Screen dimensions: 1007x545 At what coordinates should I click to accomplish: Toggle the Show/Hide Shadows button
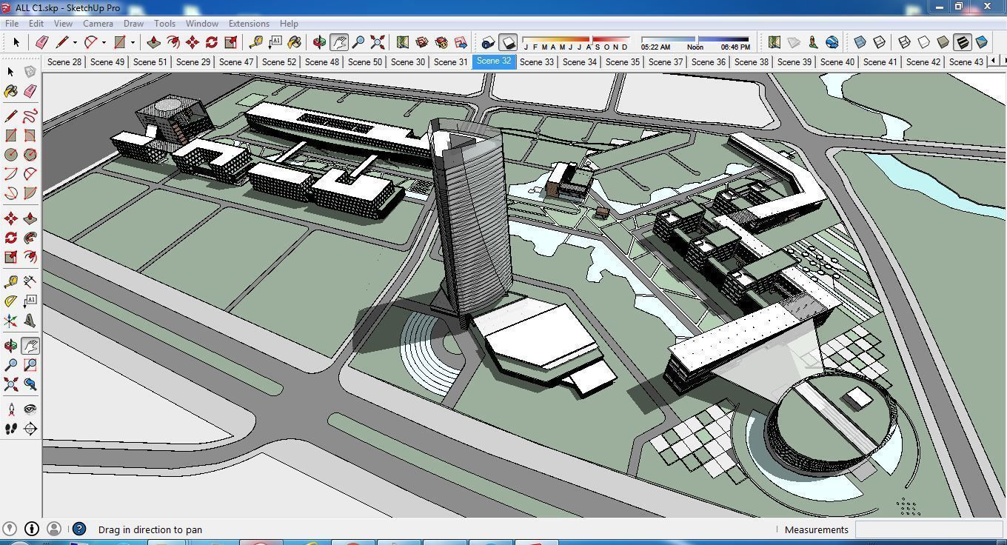508,42
